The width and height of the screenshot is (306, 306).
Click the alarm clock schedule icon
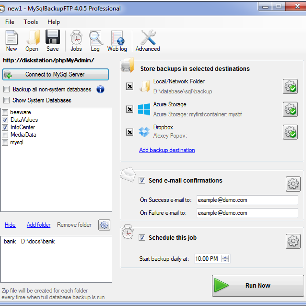(x=128, y=232)
